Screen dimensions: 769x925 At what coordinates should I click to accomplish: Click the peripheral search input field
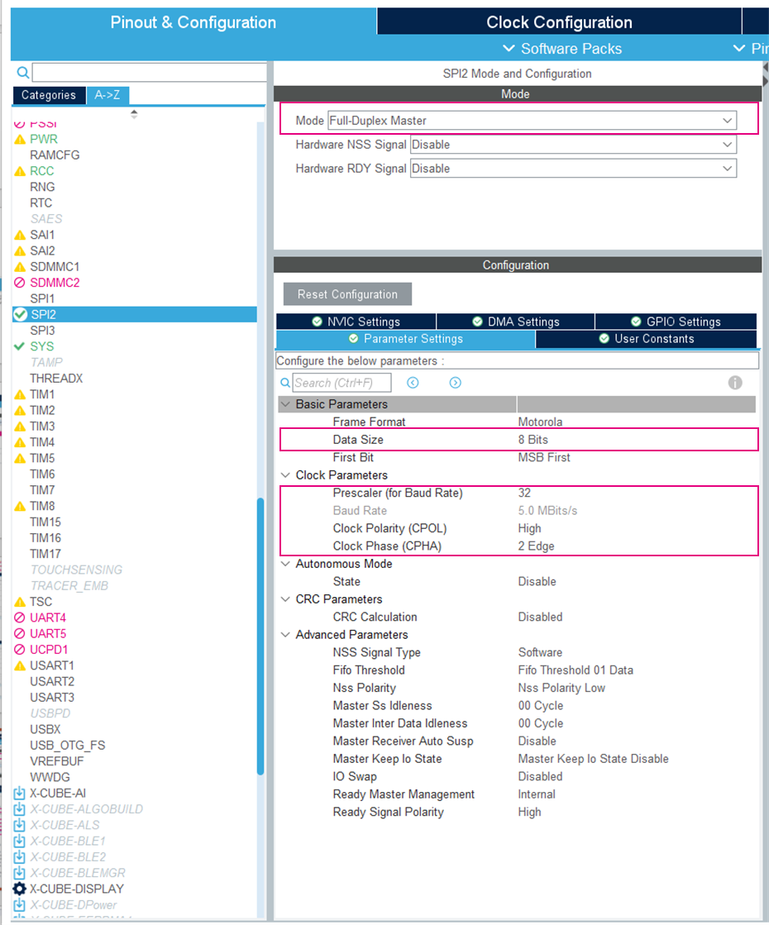[150, 73]
